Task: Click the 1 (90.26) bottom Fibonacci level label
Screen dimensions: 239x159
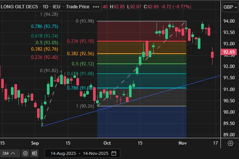Action: click(84, 106)
